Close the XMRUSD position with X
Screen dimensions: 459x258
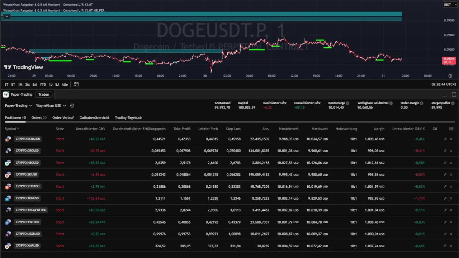point(451,246)
